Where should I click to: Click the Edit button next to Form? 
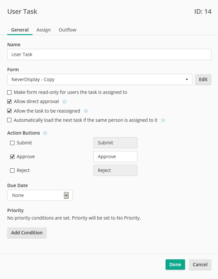point(203,79)
